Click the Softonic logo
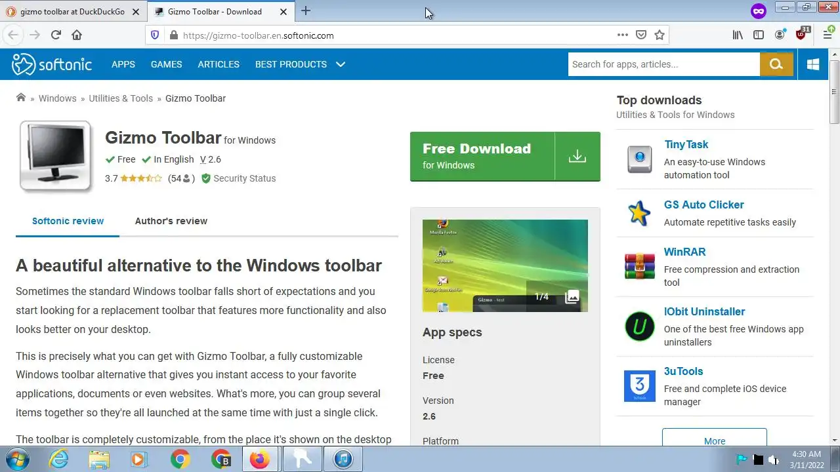 coord(52,64)
